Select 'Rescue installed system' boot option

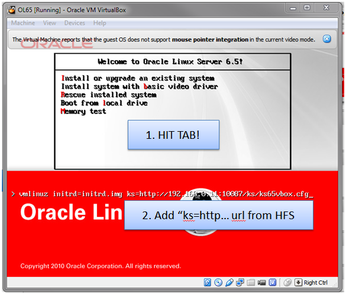109,95
